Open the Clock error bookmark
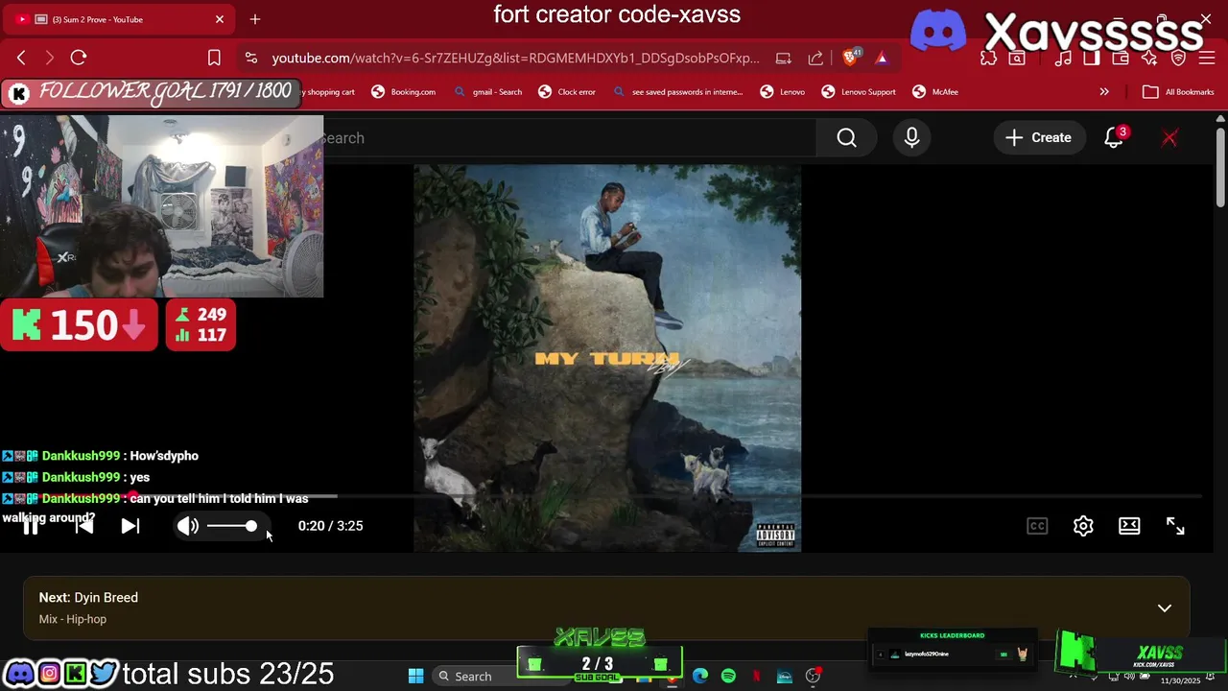Viewport: 1228px width, 691px height. pyautogui.click(x=567, y=92)
